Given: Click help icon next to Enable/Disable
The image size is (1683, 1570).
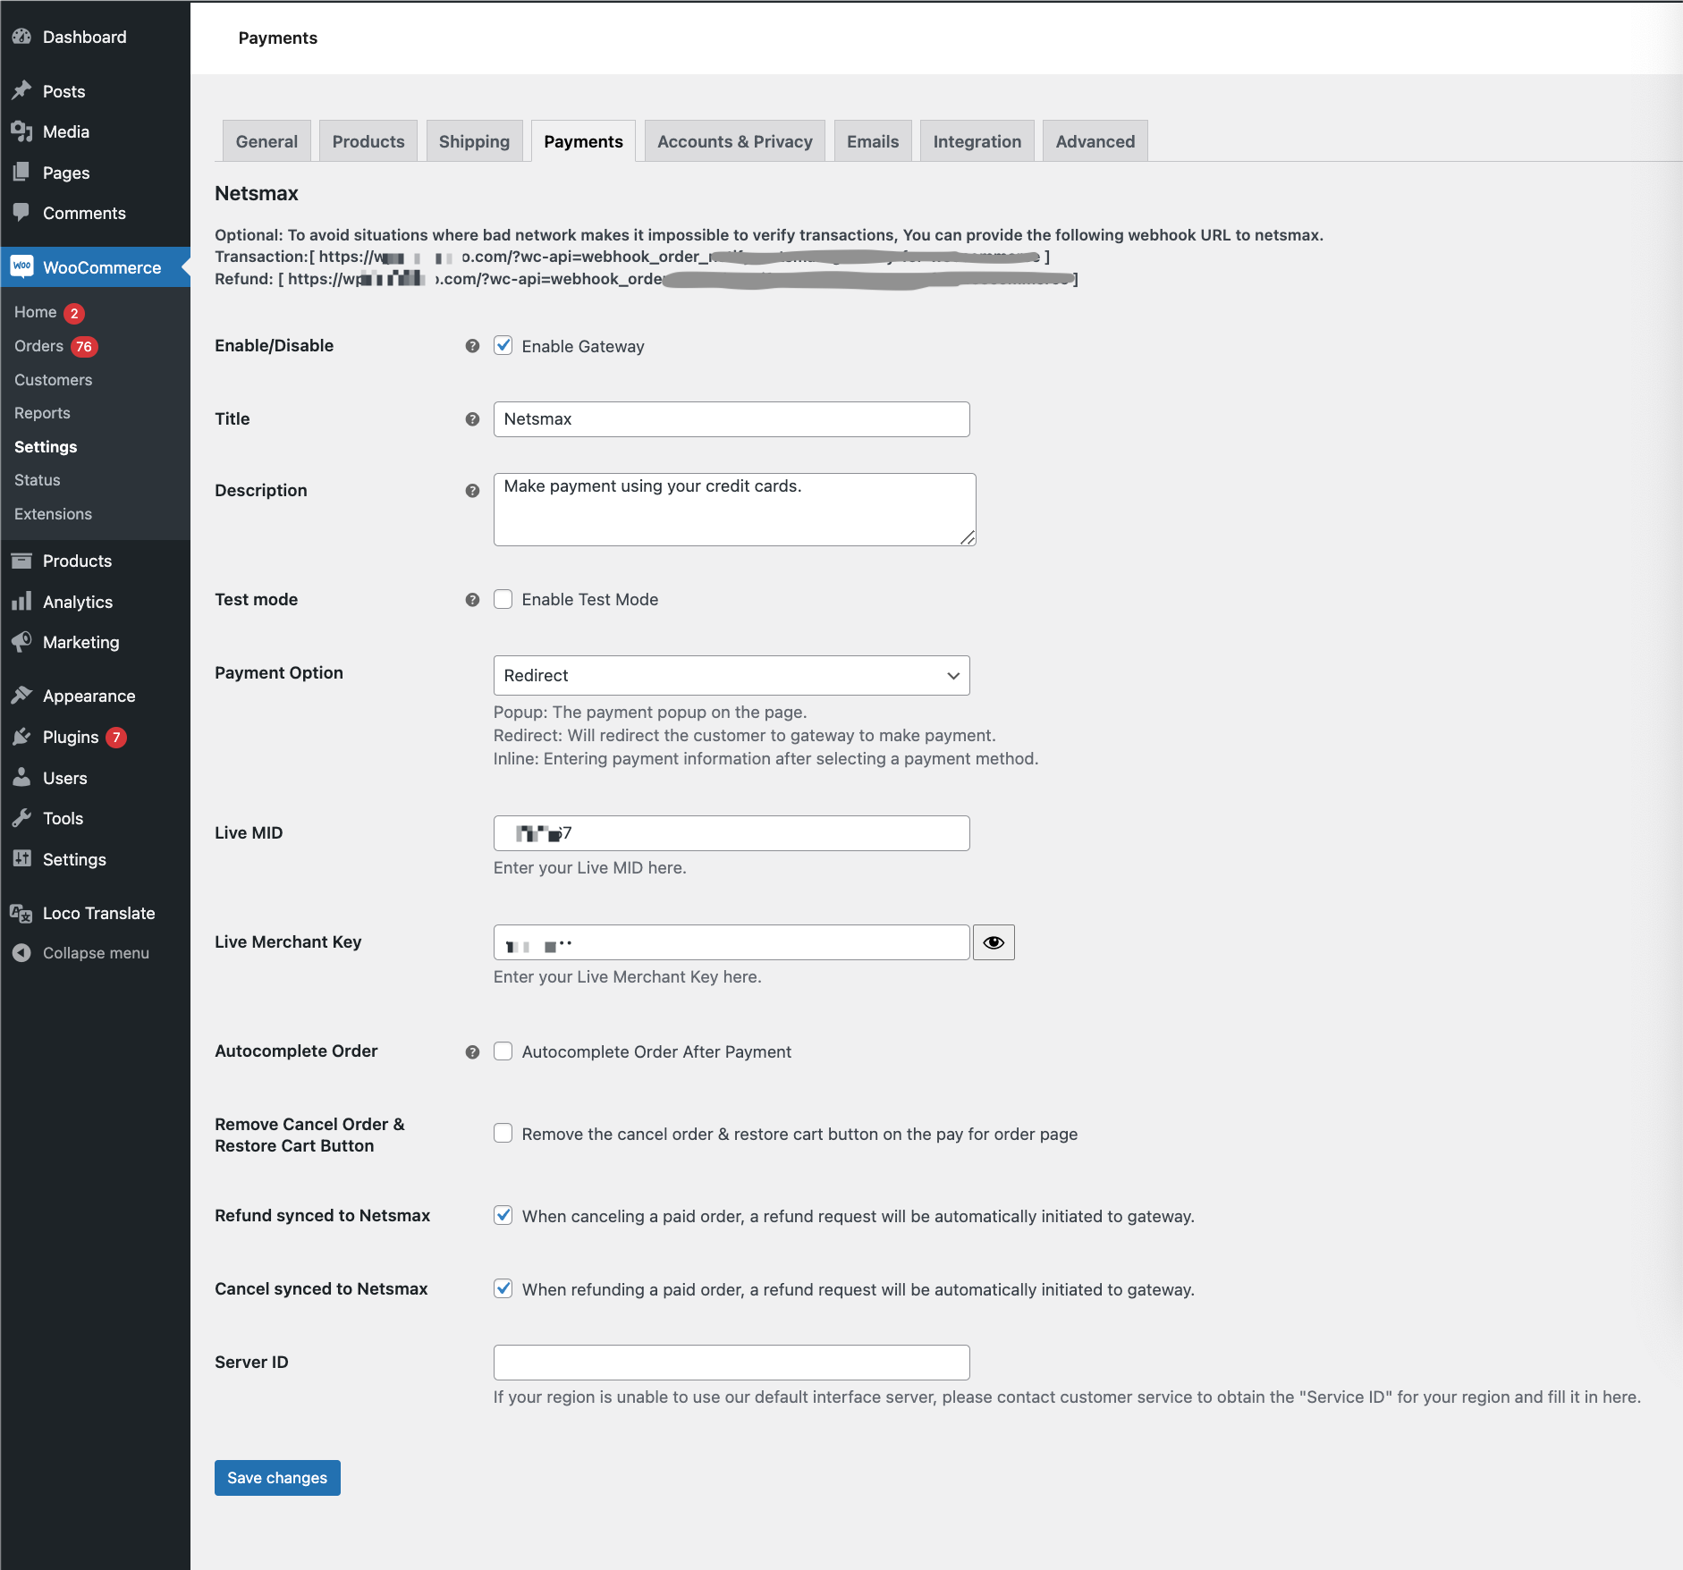Looking at the screenshot, I should (x=472, y=346).
